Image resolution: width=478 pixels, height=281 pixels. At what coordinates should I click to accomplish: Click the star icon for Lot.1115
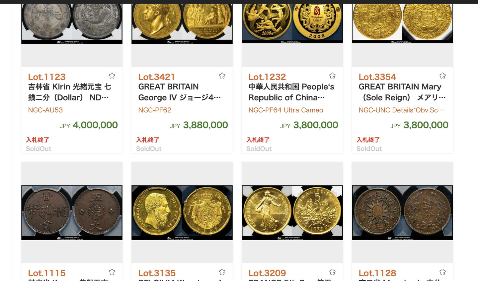112,272
